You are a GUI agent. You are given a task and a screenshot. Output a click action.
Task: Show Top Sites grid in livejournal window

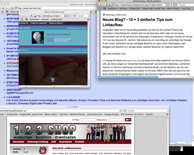coord(26,19)
